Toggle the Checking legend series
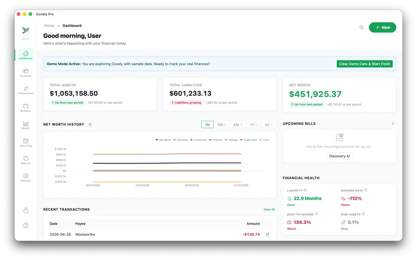 click(180, 140)
